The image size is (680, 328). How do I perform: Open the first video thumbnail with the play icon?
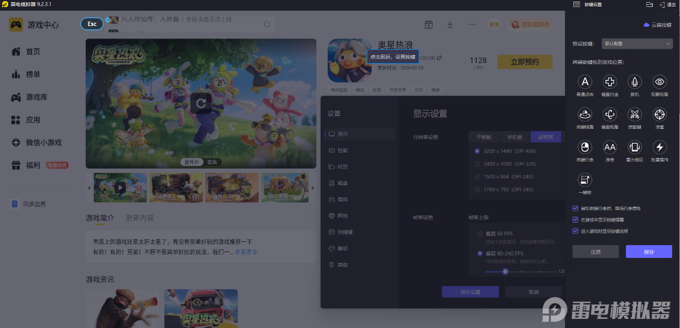pyautogui.click(x=120, y=187)
